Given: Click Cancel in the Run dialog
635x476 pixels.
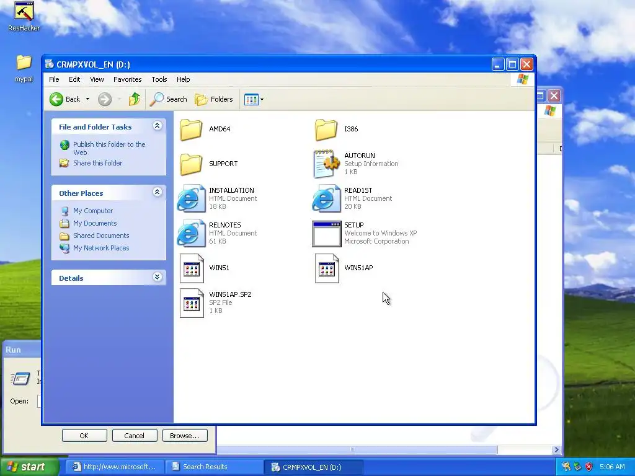Looking at the screenshot, I should coord(135,436).
